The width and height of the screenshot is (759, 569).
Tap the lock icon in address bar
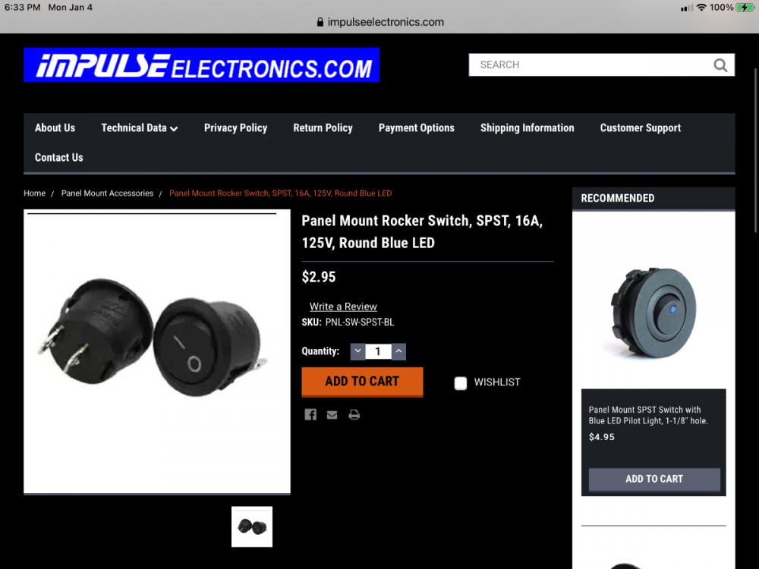320,22
